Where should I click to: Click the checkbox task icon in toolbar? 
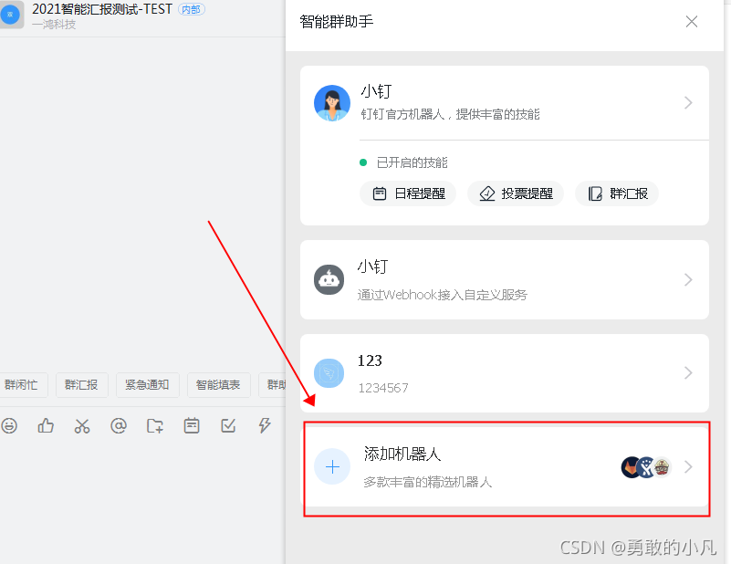pos(228,425)
